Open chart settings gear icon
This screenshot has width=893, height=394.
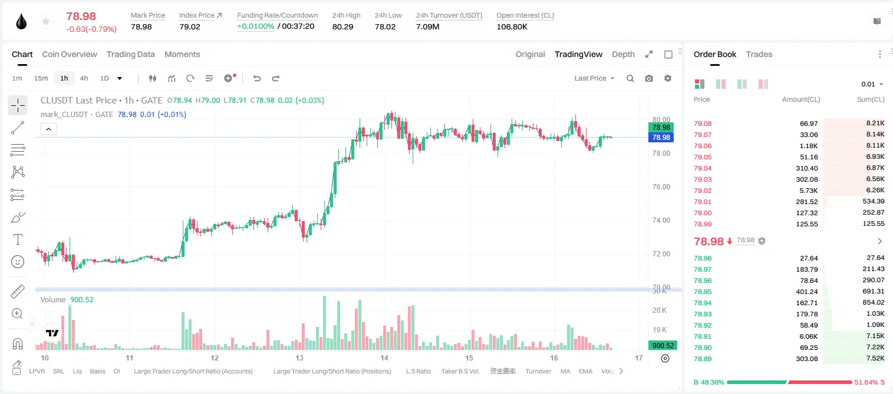click(x=668, y=78)
